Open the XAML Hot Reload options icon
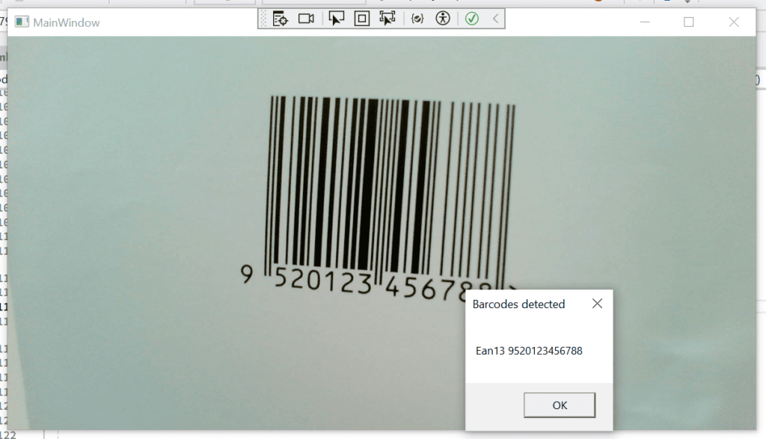Viewport: 766px width, 439px height. (417, 18)
